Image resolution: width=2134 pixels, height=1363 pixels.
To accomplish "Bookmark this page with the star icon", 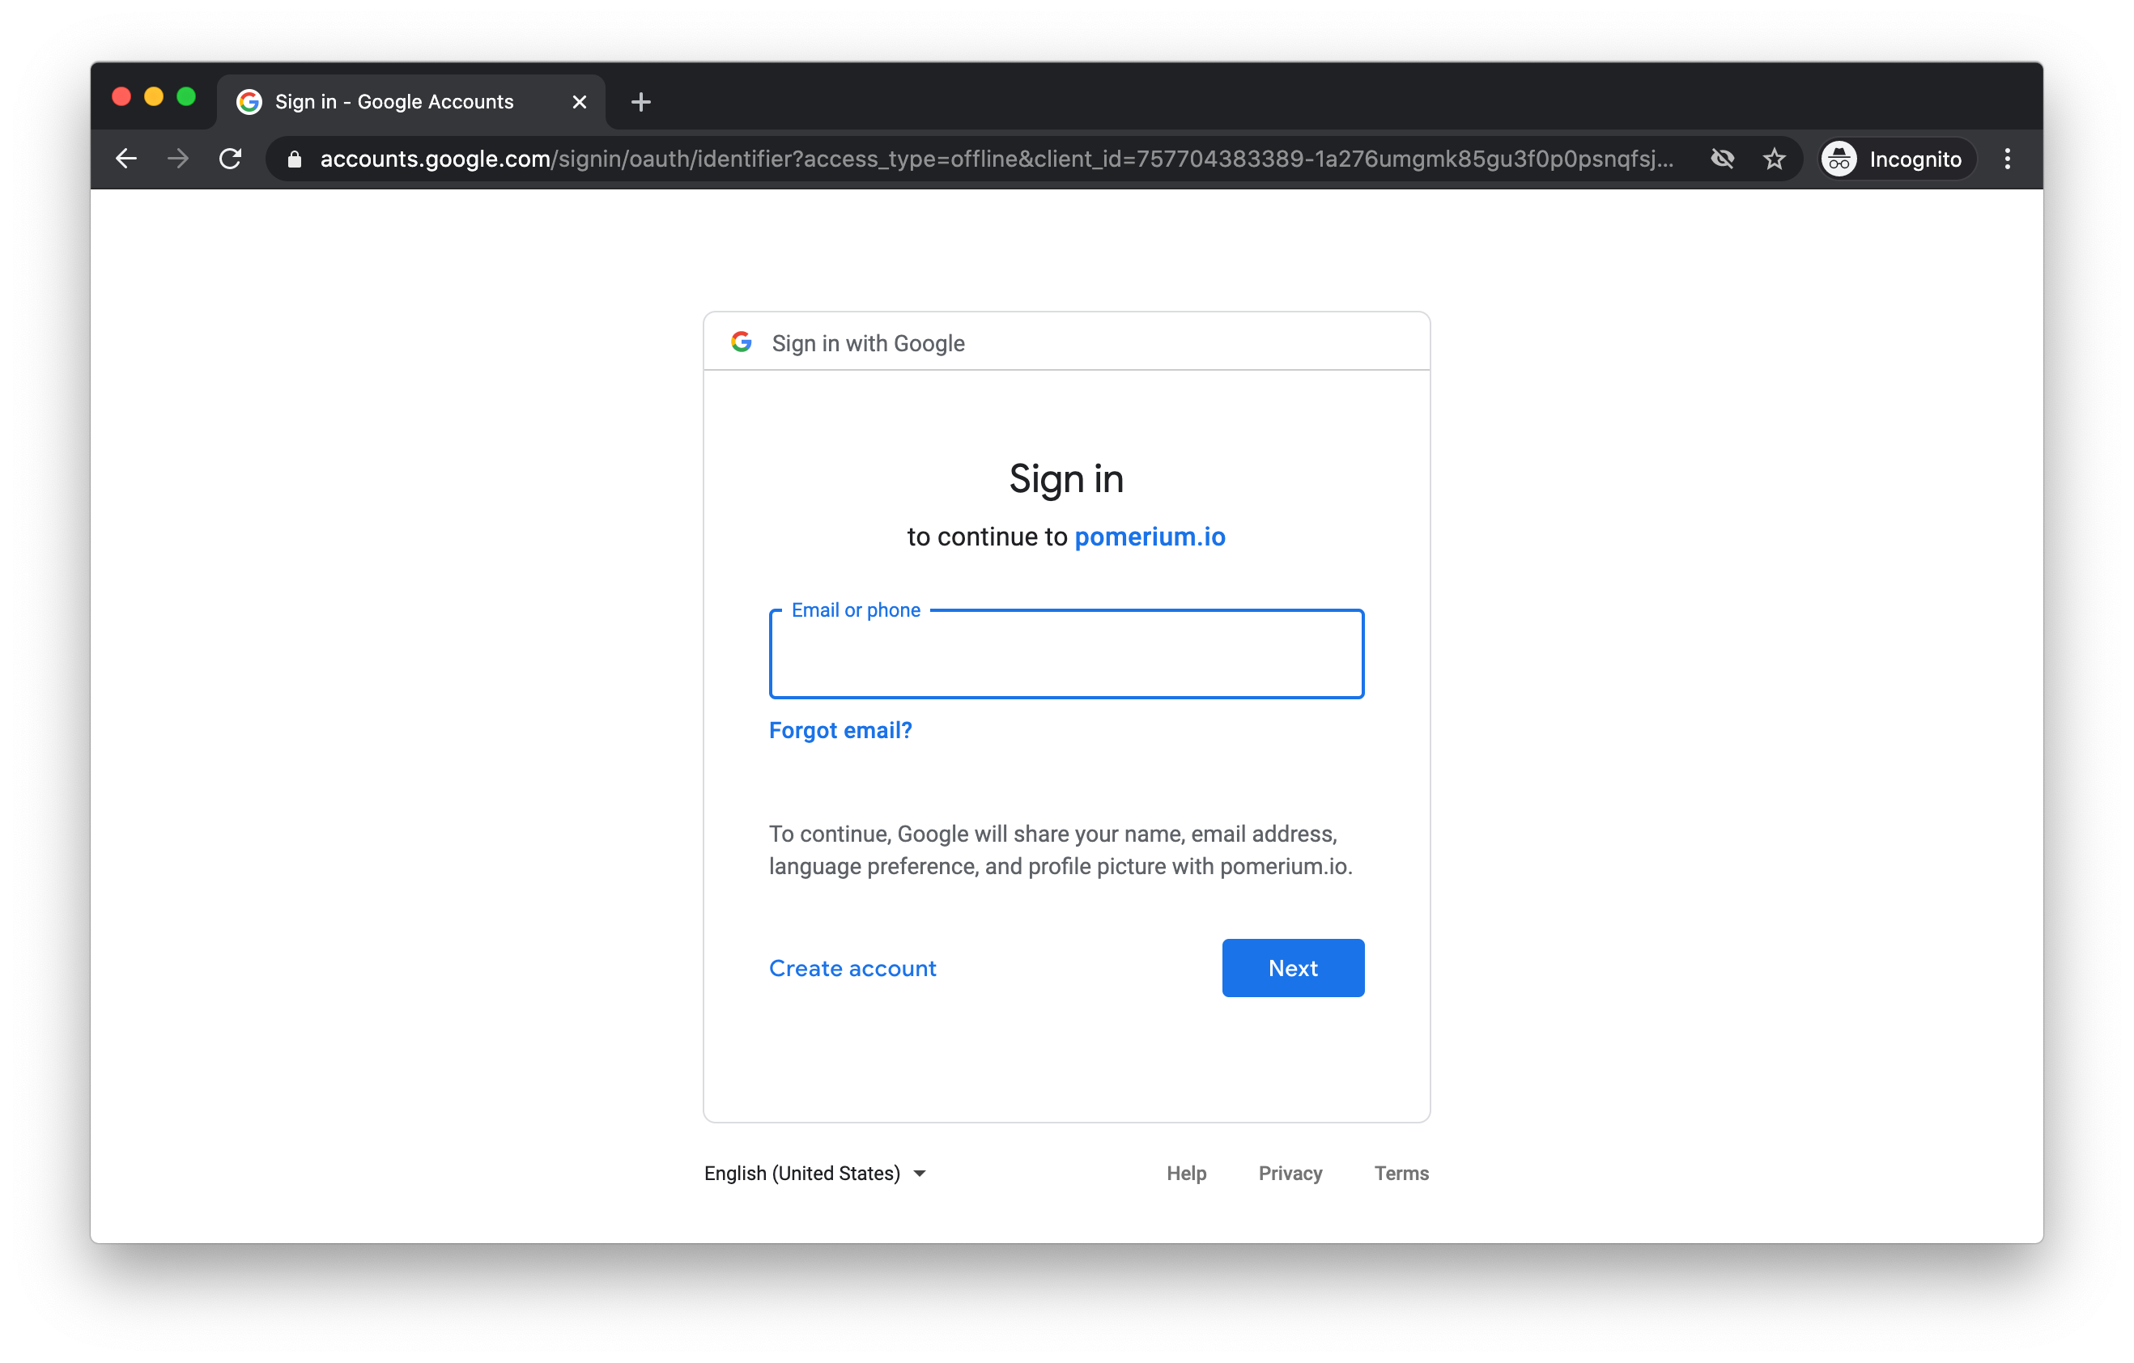I will pos(1773,159).
